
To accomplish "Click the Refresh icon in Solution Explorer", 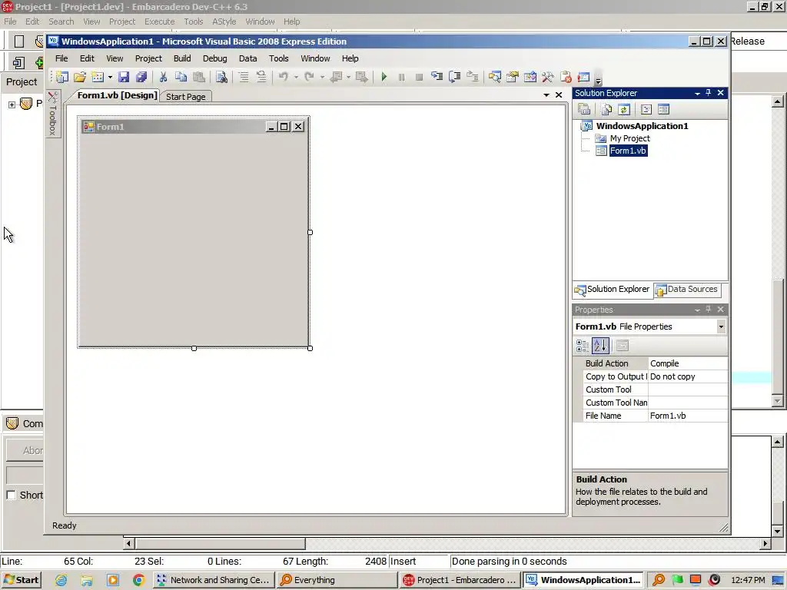I will pos(624,109).
